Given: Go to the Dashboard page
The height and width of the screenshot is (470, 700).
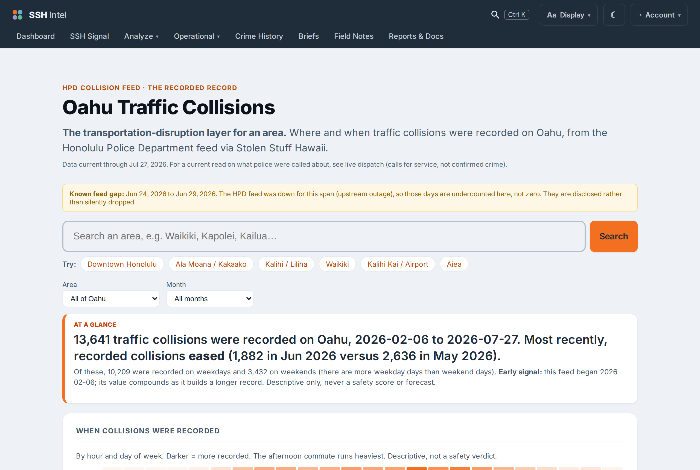Looking at the screenshot, I should coord(35,36).
